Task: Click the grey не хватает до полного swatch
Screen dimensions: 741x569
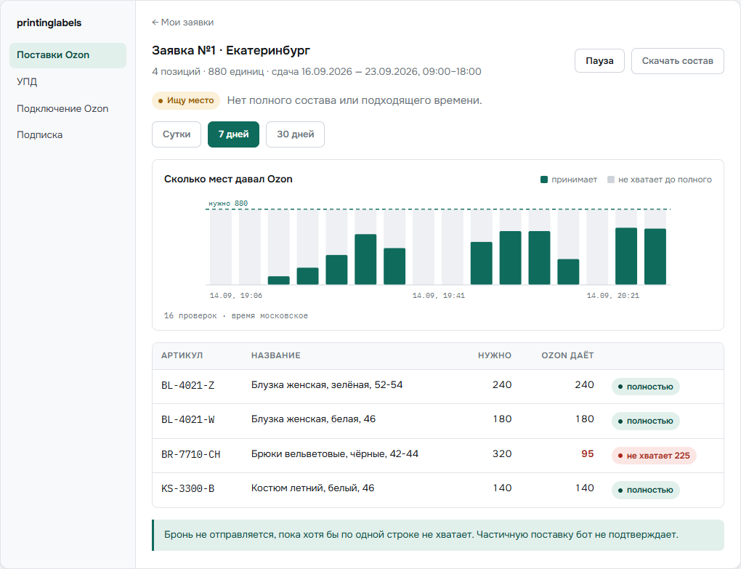Action: coord(610,179)
